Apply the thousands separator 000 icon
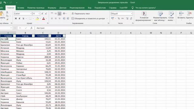194x109 pixels. point(122,18)
